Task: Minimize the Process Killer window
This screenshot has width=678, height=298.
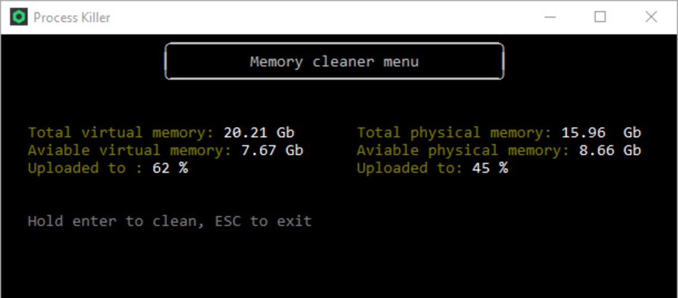Action: 550,17
